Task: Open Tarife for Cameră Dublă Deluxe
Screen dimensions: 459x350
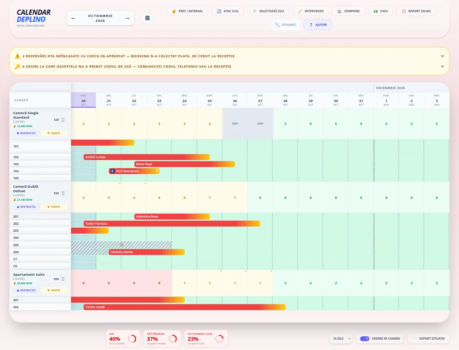Action: [54, 207]
